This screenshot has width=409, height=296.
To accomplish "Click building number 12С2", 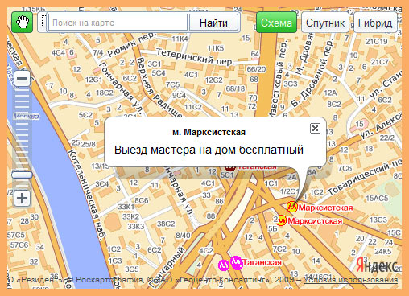I will tap(213, 80).
